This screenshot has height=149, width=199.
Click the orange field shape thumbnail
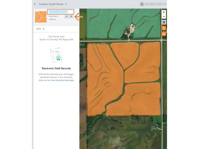(x=41, y=17)
